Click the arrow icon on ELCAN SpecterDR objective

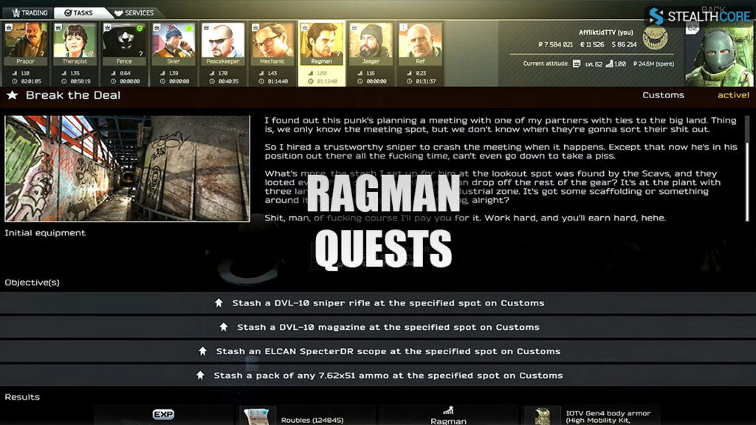coord(203,351)
